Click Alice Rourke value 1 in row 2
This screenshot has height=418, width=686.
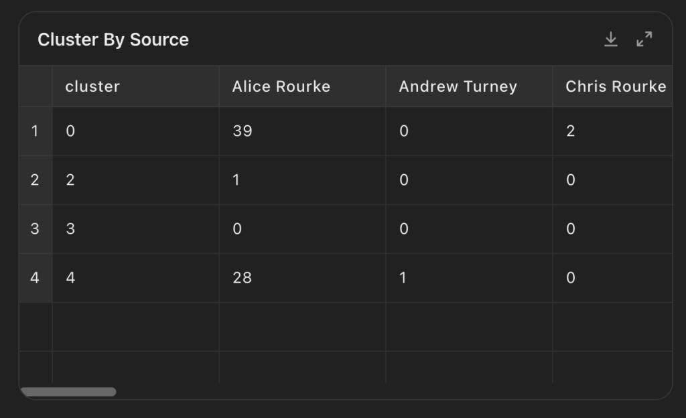coord(302,180)
